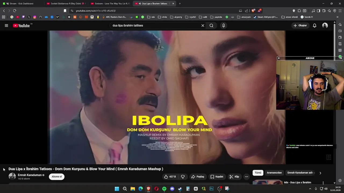The height and width of the screenshot is (193, 344).
Task: Switch to Sevket Elekberova ft Elley Duhé tab
Action: point(67,3)
